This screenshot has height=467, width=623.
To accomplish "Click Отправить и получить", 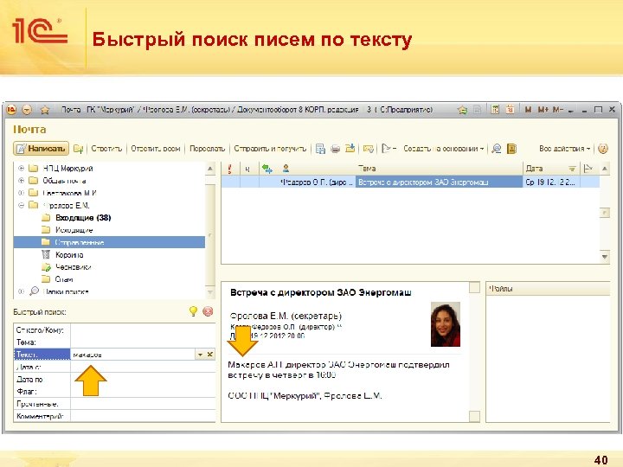I will pyautogui.click(x=270, y=149).
